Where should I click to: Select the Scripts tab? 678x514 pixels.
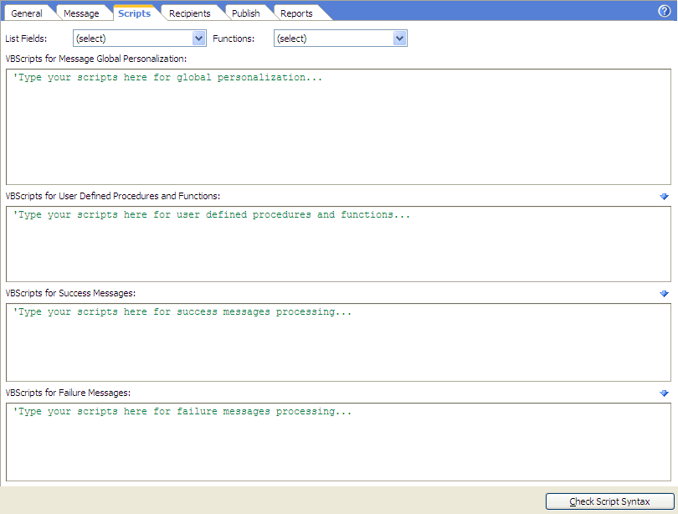pos(134,13)
